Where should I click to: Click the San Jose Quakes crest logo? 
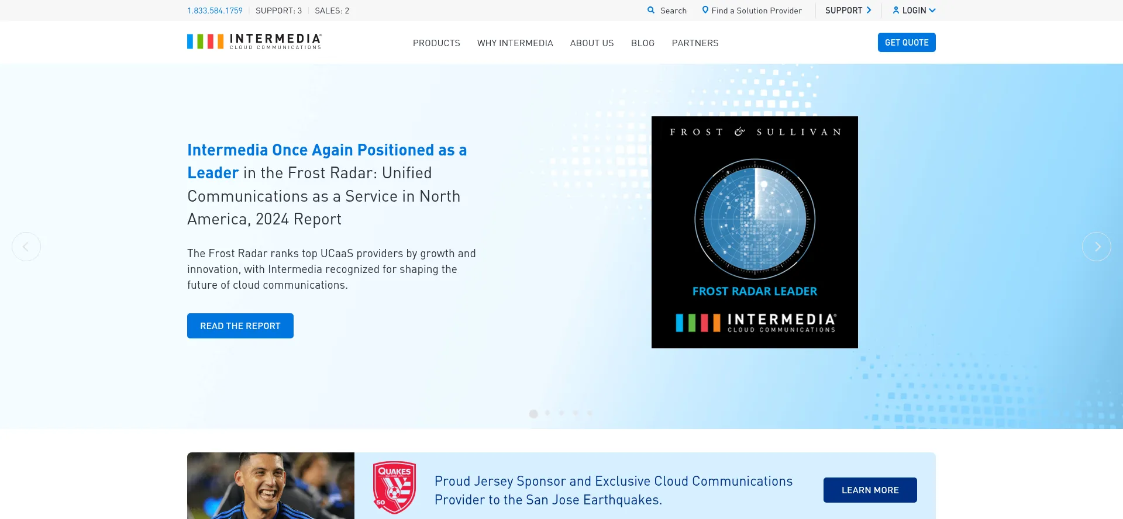point(395,487)
